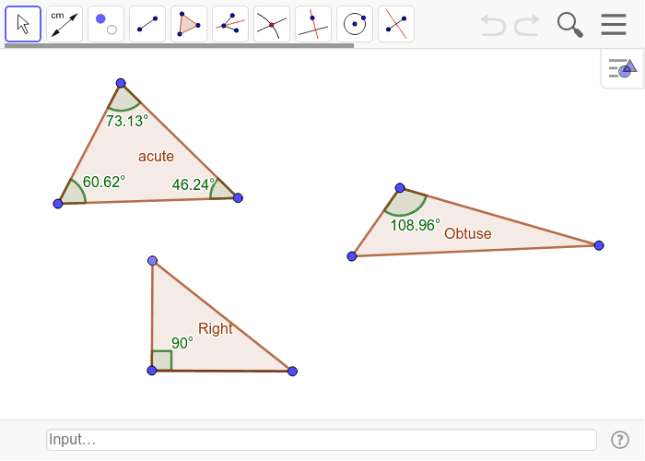Viewport: 645px width, 461px height.
Task: Open the hamburger main menu
Action: point(614,25)
